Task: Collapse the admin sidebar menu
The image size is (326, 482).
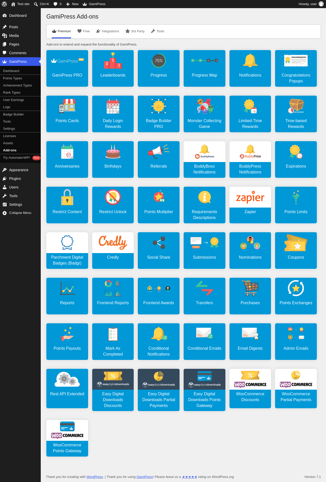Action: pos(20,213)
